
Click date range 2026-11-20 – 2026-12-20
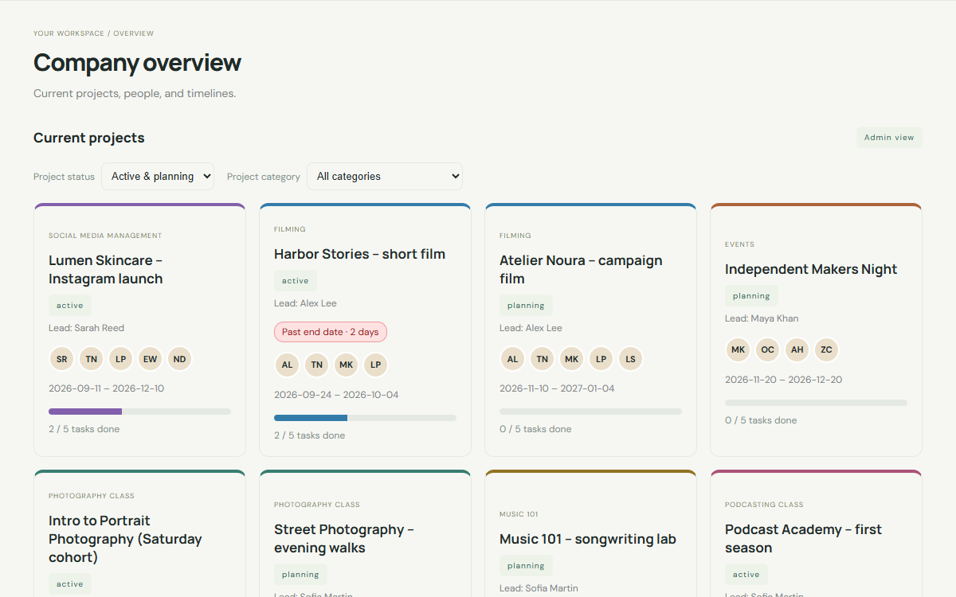tap(783, 380)
